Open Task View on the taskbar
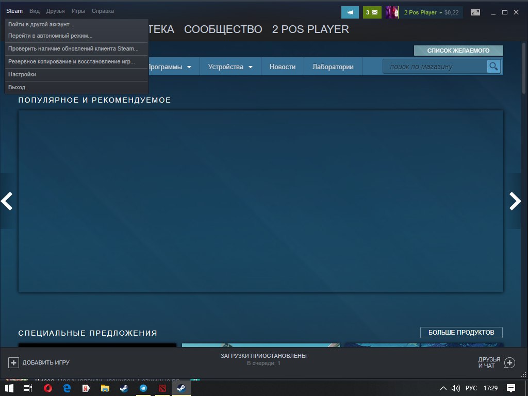 click(28, 388)
